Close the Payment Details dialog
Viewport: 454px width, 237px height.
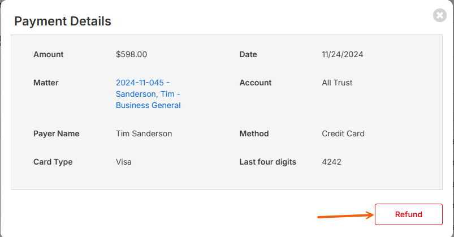[440, 15]
